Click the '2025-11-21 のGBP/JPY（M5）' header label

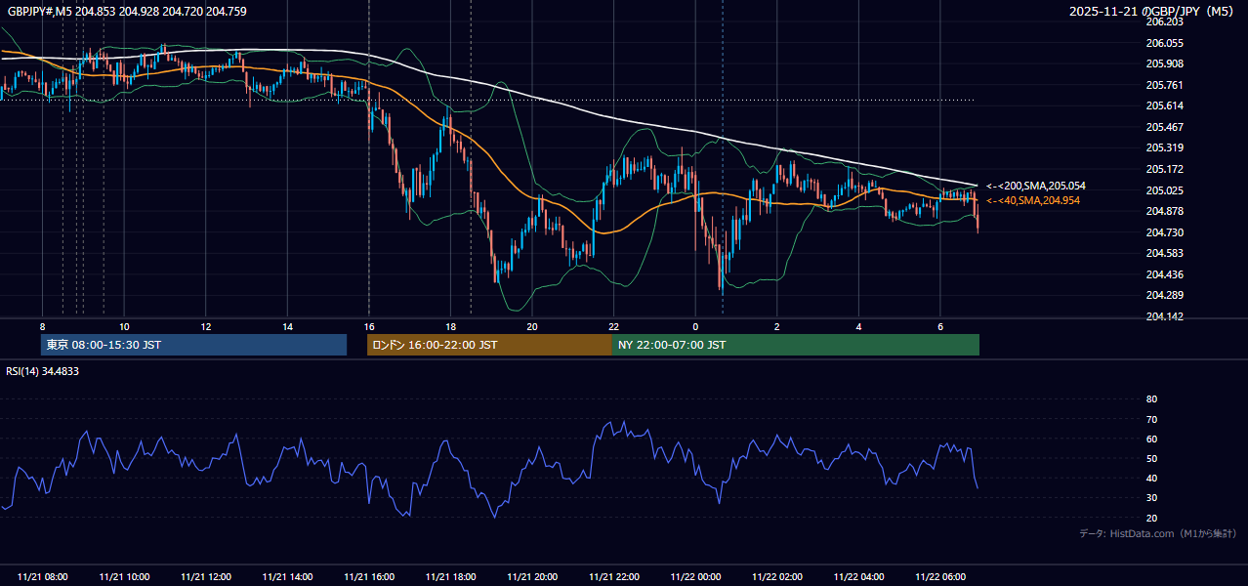1153,12
